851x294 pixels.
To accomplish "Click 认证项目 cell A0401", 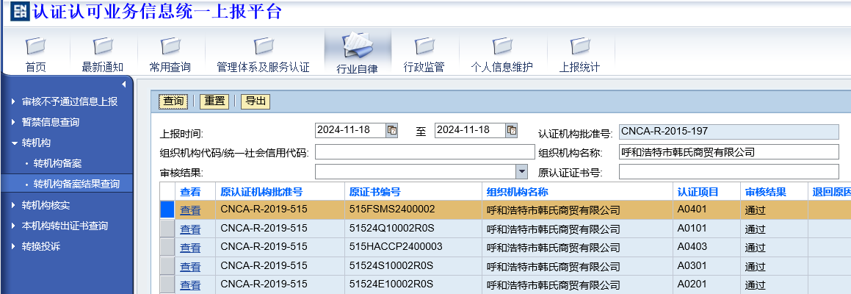I will (x=692, y=209).
